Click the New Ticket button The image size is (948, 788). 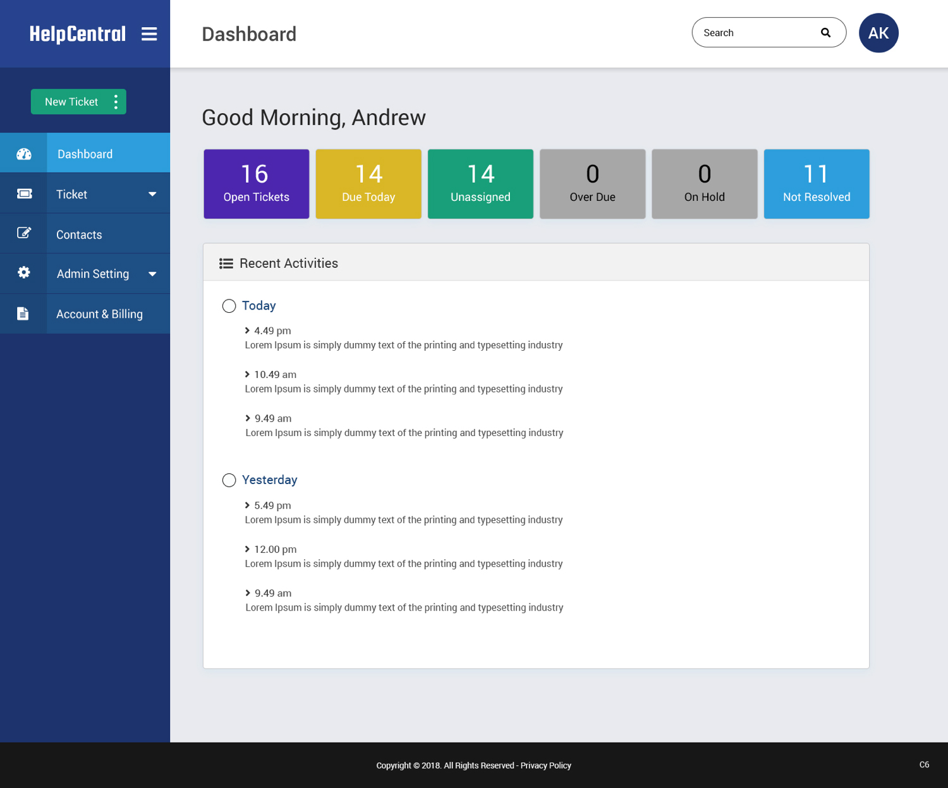[71, 102]
